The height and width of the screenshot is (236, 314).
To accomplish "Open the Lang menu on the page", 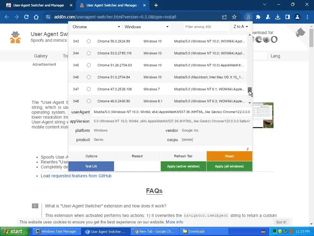I will tap(275, 56).
